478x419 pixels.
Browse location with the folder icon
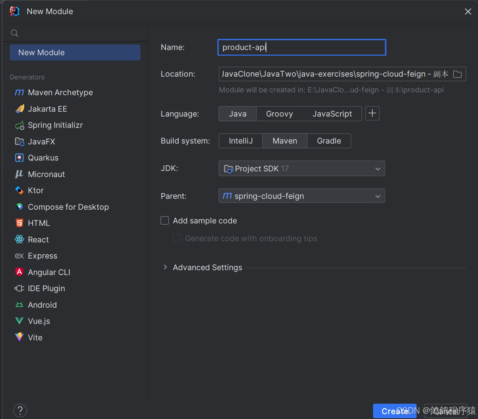(457, 74)
